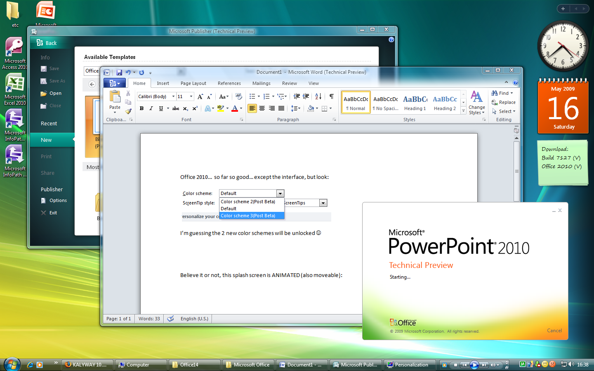Screen dimensions: 594x371
Task: Click Options in Publisher's side menu
Action: [x=54, y=200]
